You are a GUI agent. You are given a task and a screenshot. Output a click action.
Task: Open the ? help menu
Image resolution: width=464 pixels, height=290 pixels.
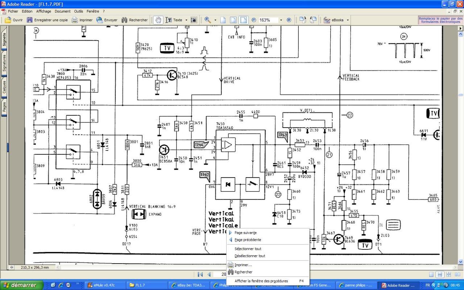click(x=104, y=11)
